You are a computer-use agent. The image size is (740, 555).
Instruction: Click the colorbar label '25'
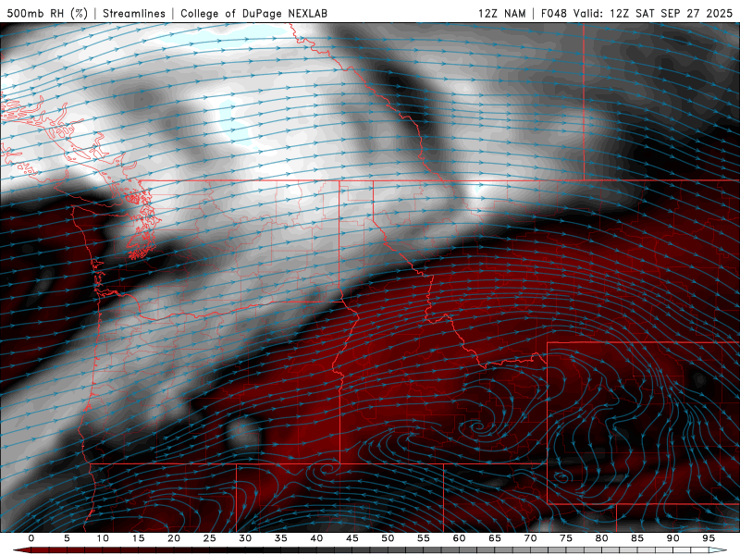click(210, 538)
